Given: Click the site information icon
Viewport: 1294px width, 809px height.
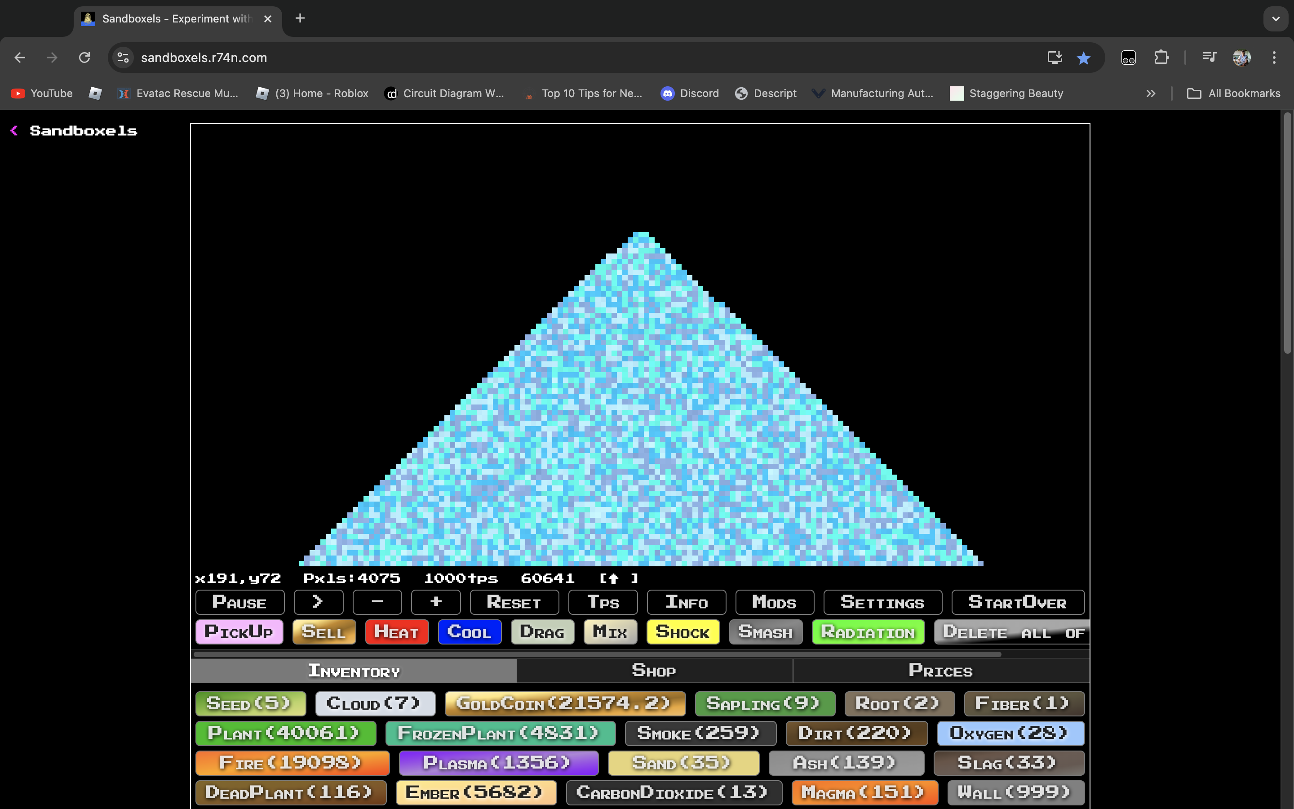Looking at the screenshot, I should click(x=124, y=58).
